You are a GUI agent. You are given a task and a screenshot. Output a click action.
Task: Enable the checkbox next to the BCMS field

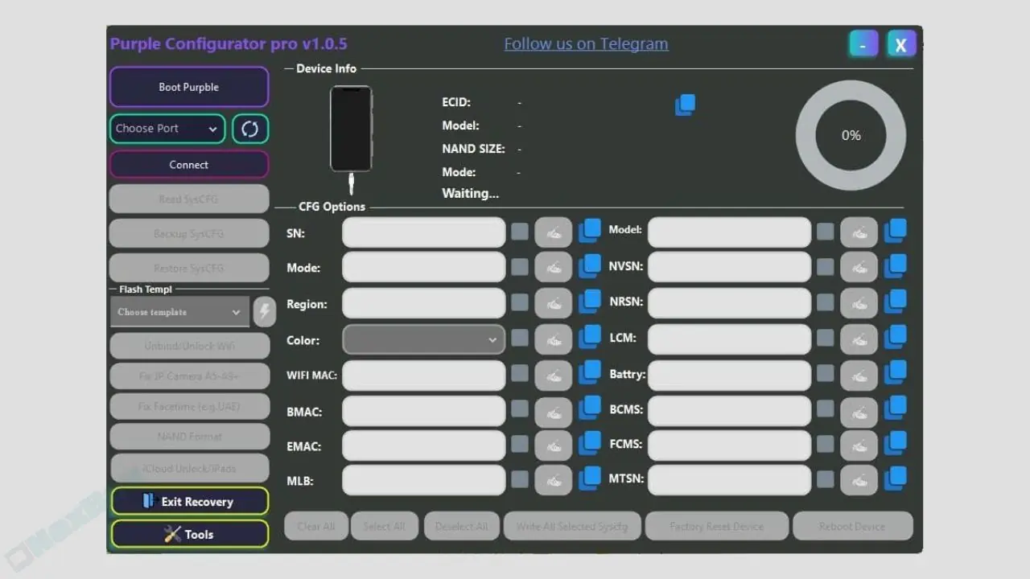[825, 410]
